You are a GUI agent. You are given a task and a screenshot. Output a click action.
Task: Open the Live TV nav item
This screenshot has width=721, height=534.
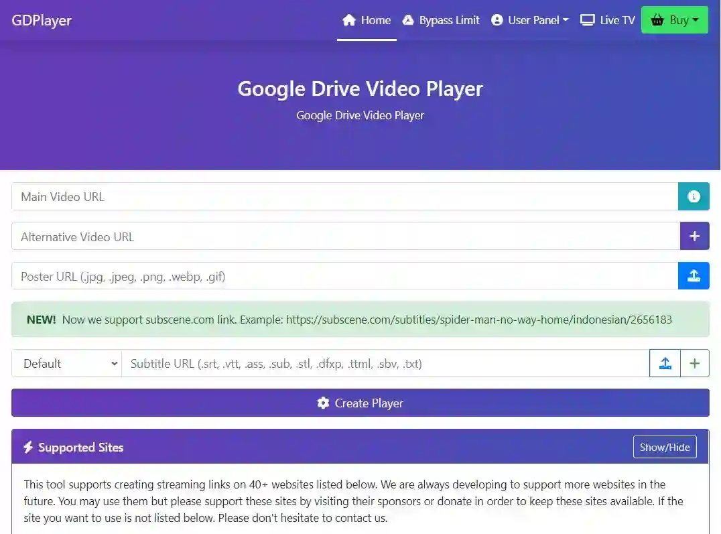tap(608, 20)
